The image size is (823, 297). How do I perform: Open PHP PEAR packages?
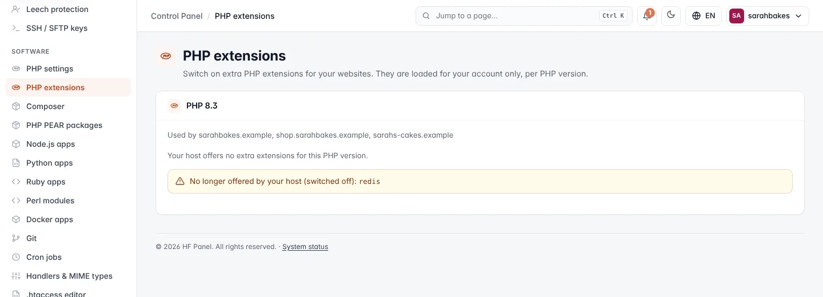[68, 125]
